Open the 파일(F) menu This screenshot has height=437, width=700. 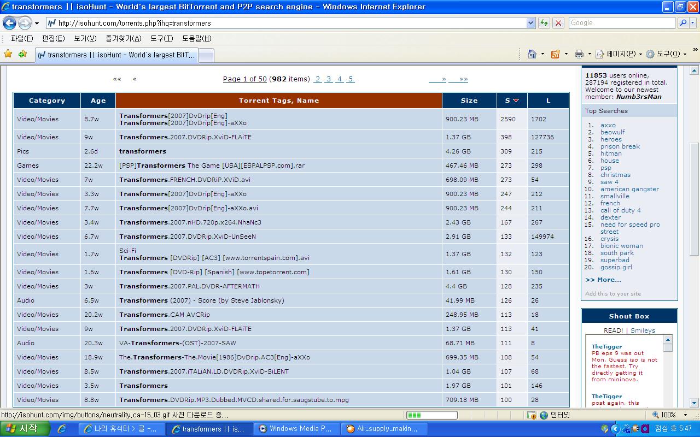pyautogui.click(x=22, y=38)
